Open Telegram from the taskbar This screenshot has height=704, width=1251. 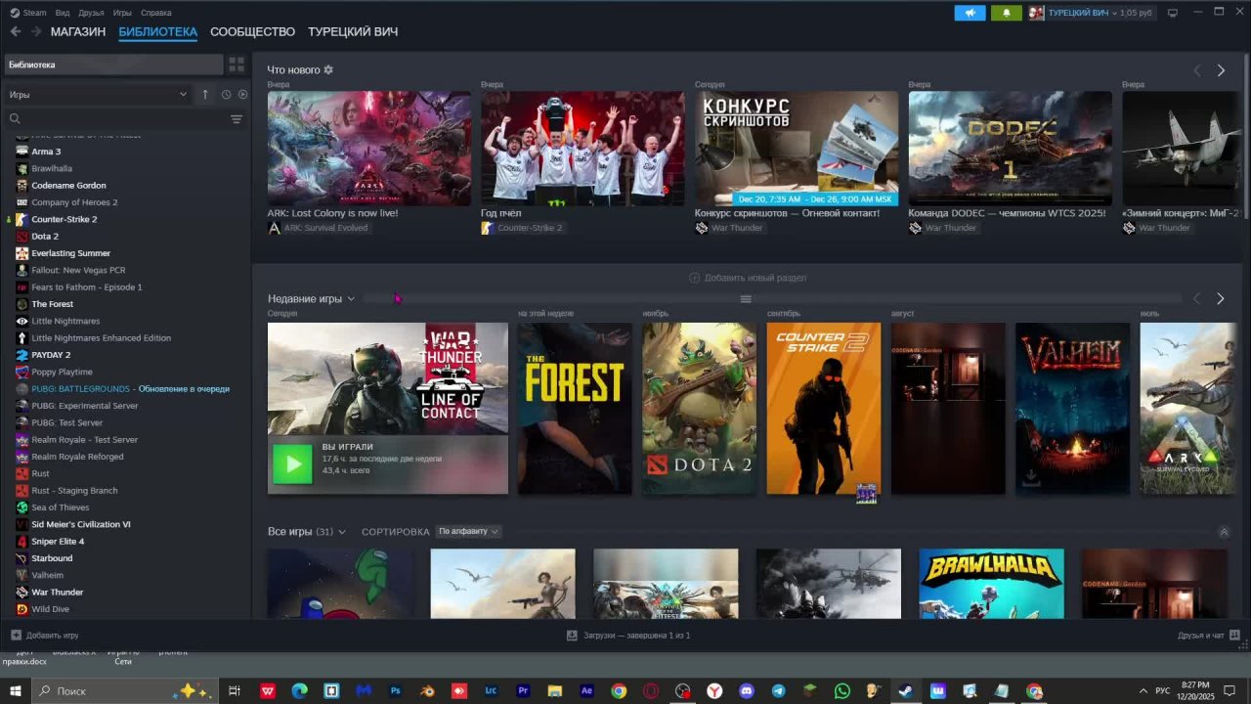point(778,690)
